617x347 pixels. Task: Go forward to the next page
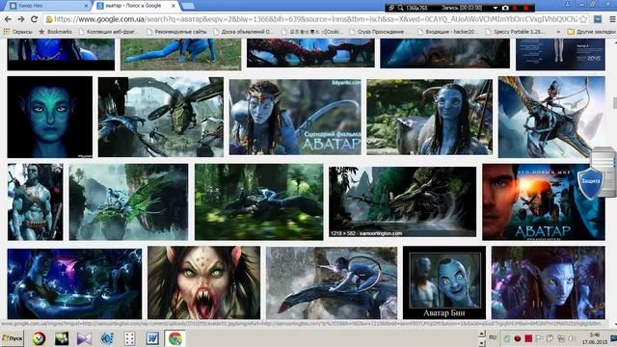coord(21,19)
